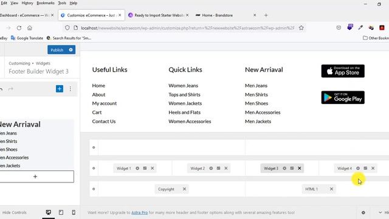The height and width of the screenshot is (219, 389).
Task: Open a new browser tab
Action: tap(266, 15)
